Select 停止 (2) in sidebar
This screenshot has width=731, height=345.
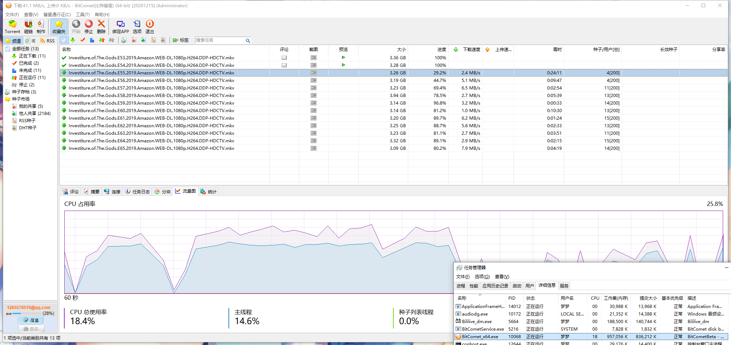point(27,84)
